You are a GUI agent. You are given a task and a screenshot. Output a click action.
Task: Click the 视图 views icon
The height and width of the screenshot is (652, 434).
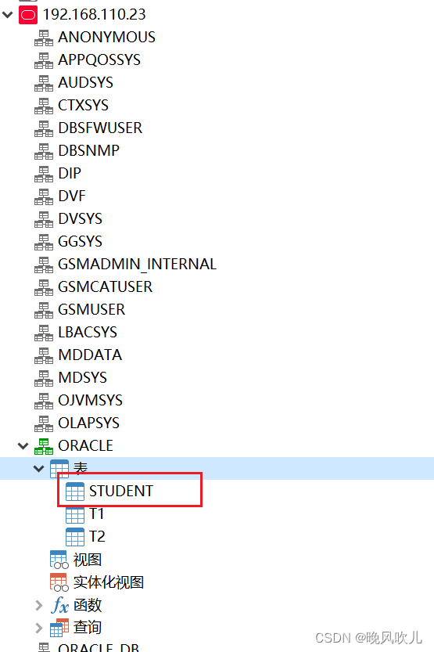(59, 560)
